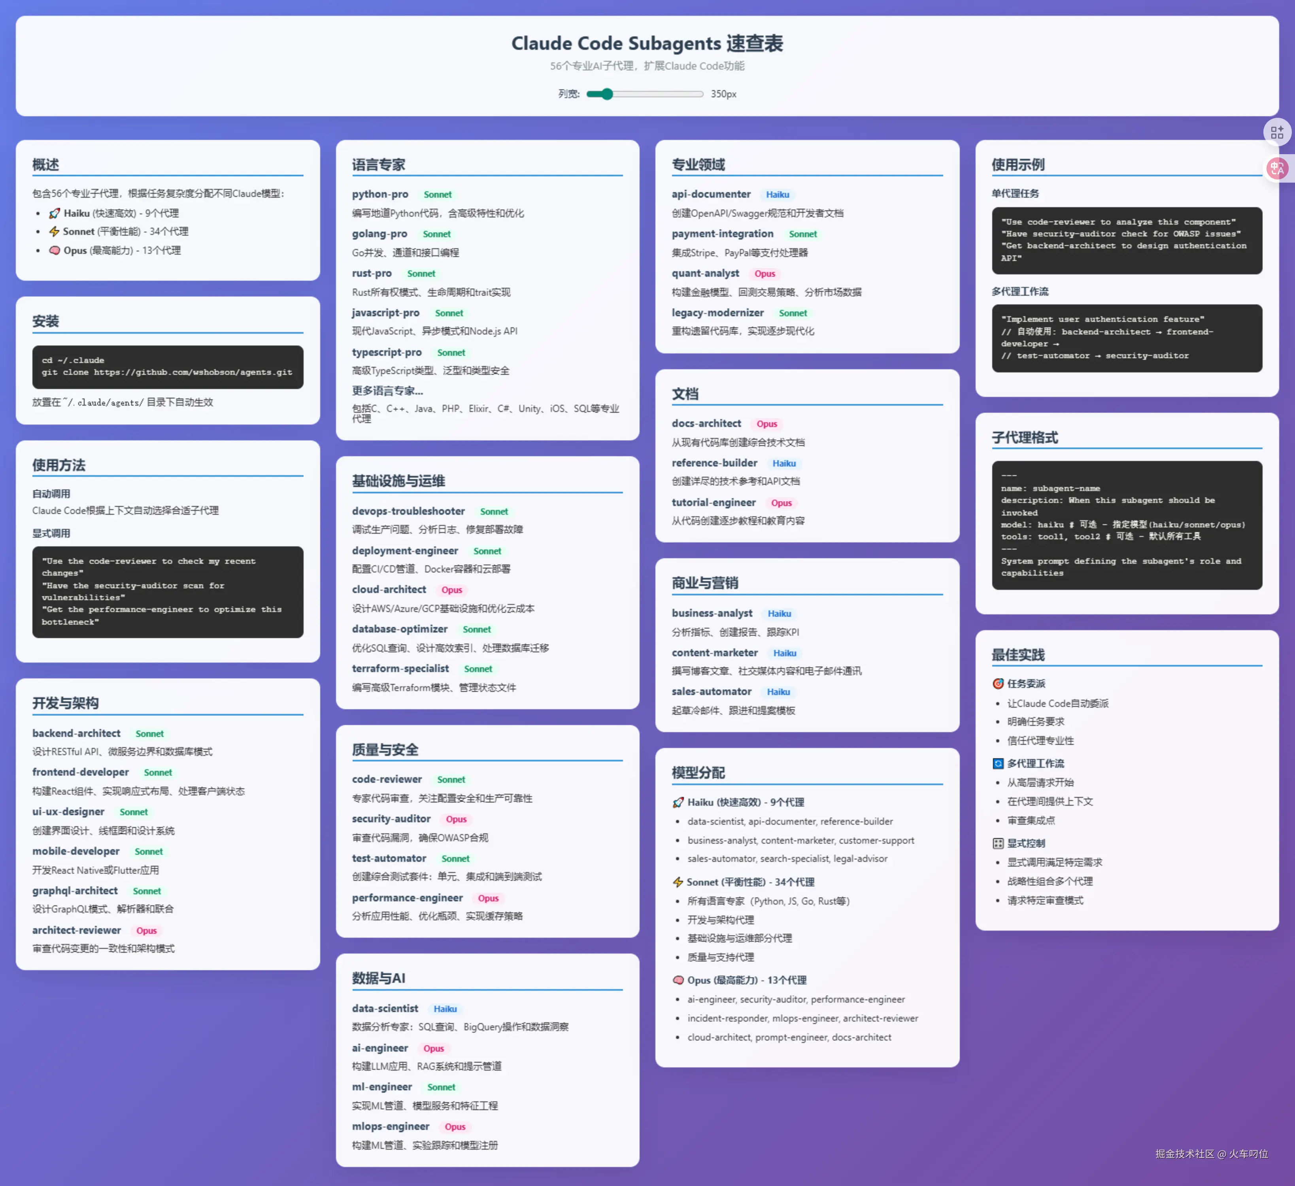Select the tutorial-engineer agent name

click(x=714, y=502)
